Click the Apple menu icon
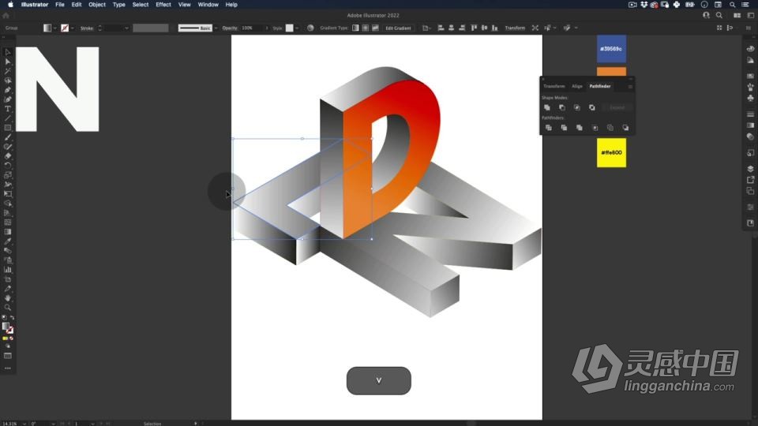The height and width of the screenshot is (426, 758). pyautogui.click(x=10, y=5)
